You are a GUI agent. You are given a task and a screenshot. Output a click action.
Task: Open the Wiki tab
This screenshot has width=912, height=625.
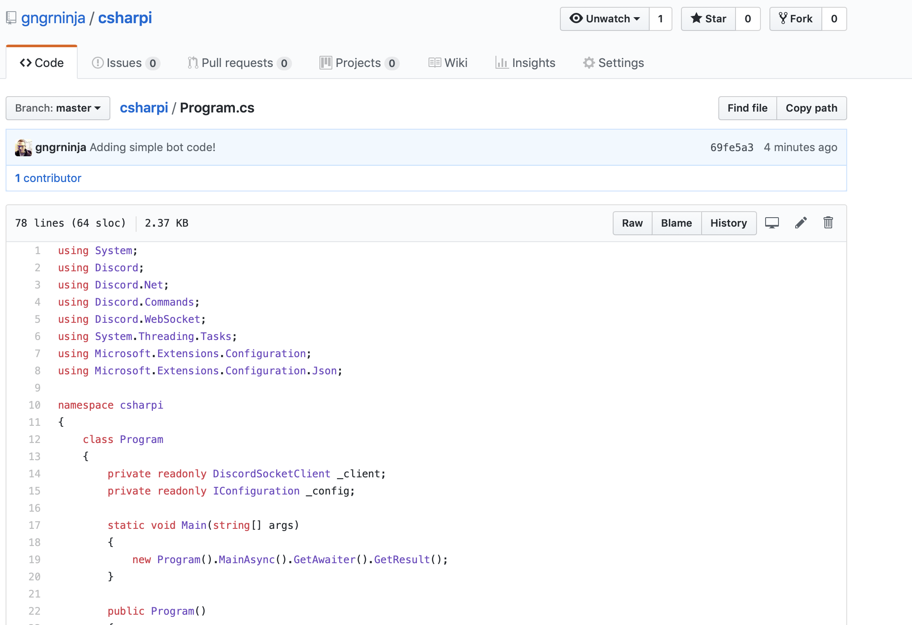tap(448, 63)
